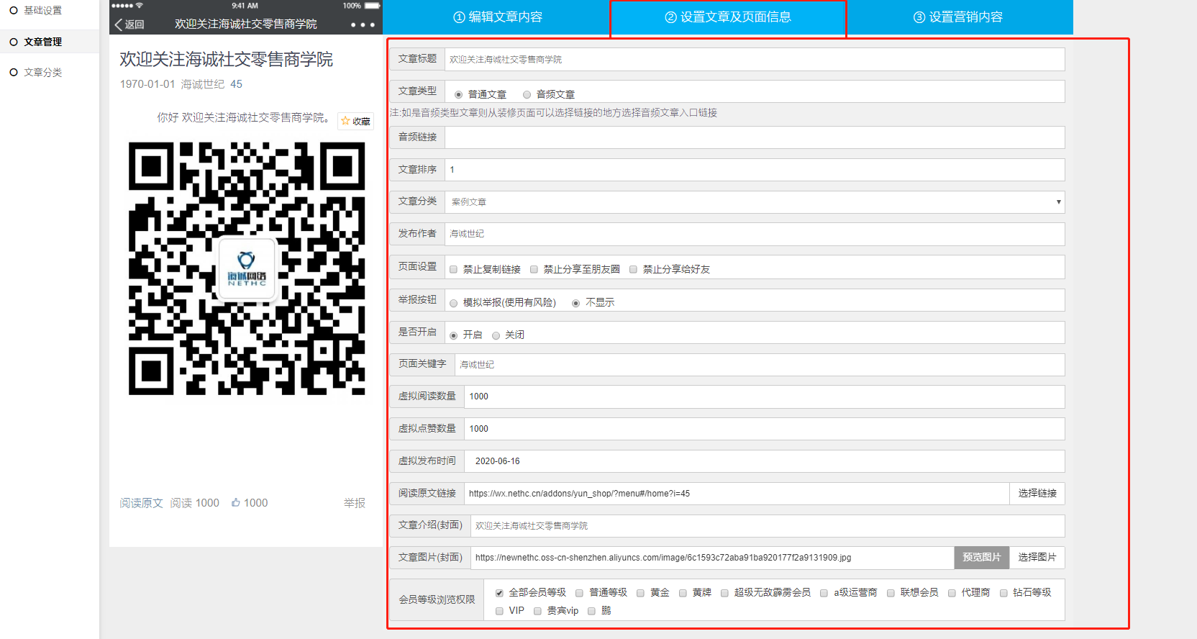Check 禁止复制链接 option
This screenshot has height=639, width=1197.
point(453,269)
